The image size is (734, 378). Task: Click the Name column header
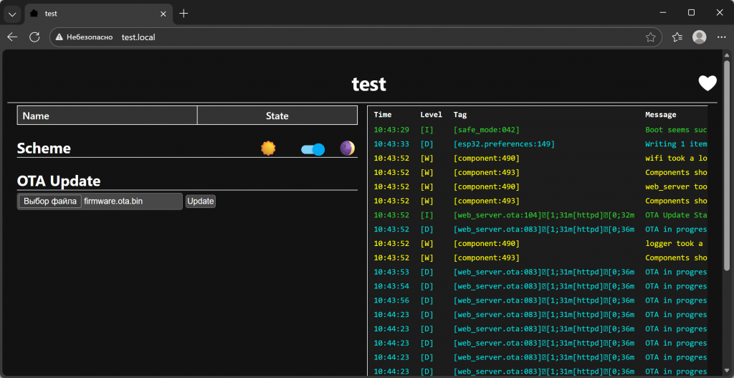36,115
